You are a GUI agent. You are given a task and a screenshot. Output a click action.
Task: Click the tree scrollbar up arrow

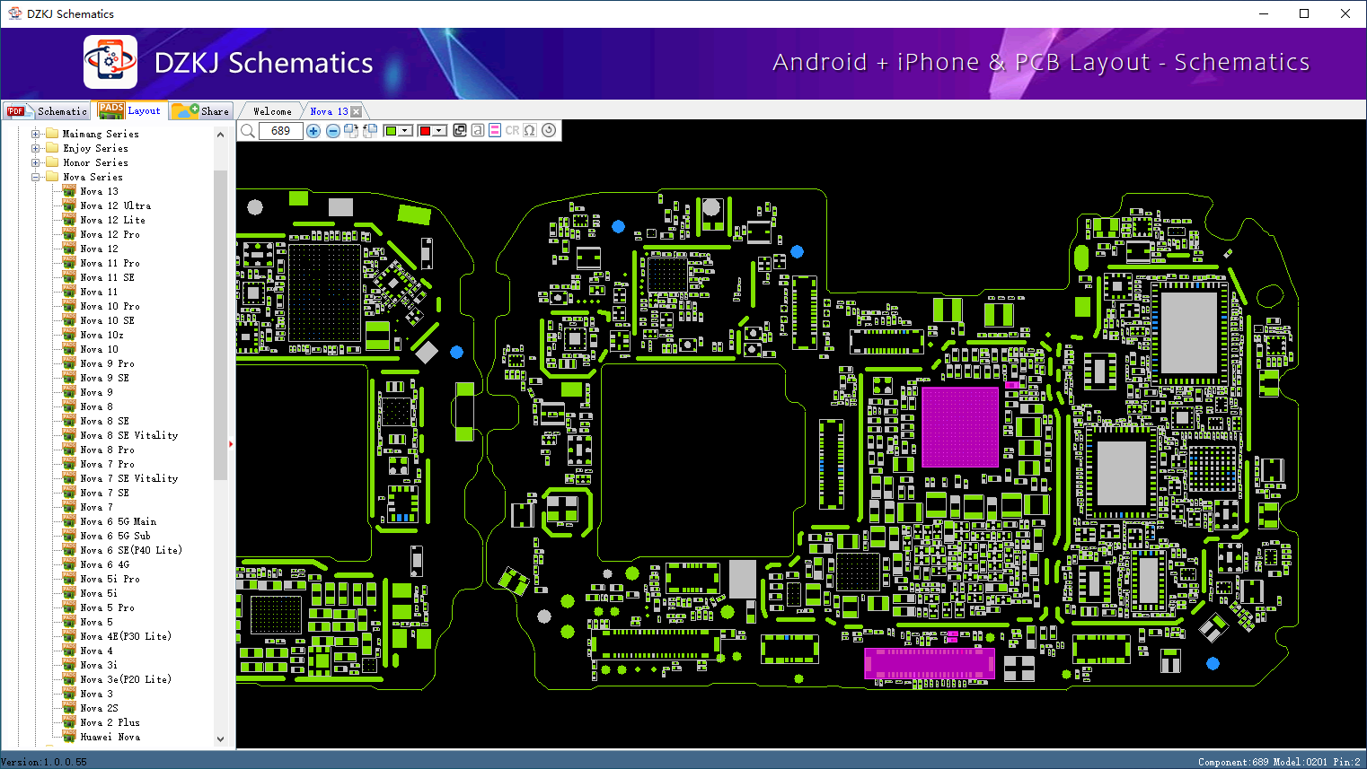(221, 135)
